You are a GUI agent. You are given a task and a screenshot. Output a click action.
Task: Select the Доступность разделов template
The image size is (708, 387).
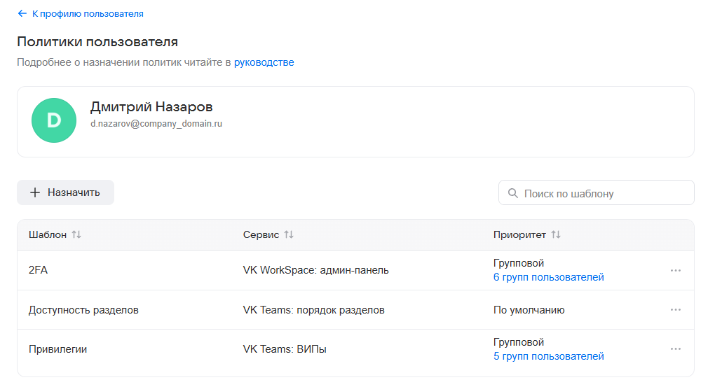pyautogui.click(x=83, y=310)
